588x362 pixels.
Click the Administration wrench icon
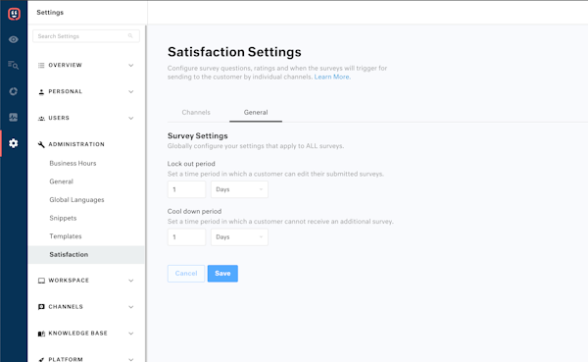pos(41,144)
